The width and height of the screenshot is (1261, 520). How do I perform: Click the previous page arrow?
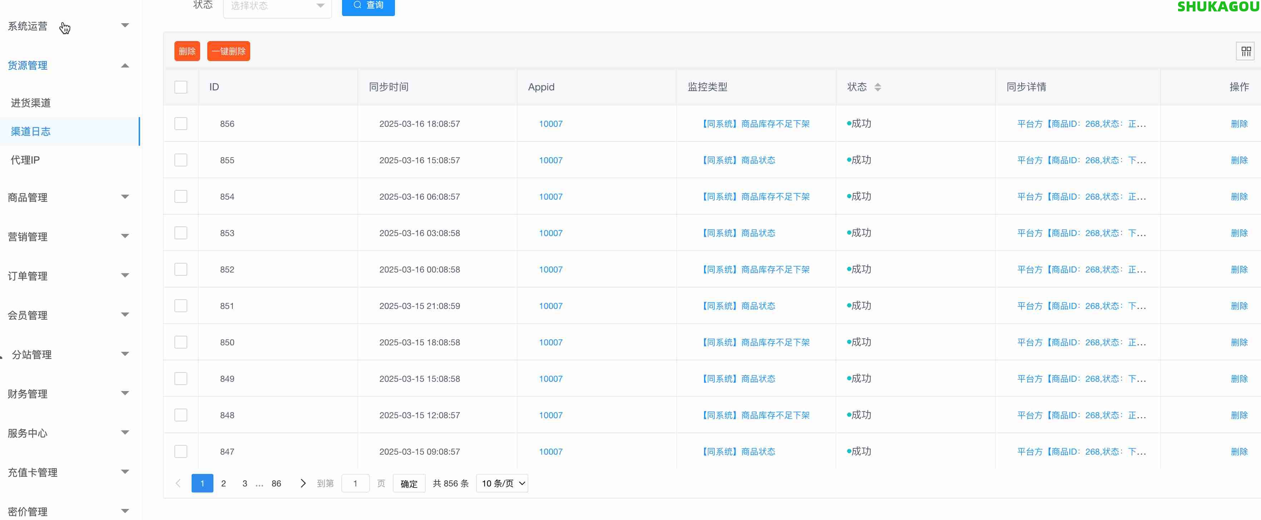[178, 483]
